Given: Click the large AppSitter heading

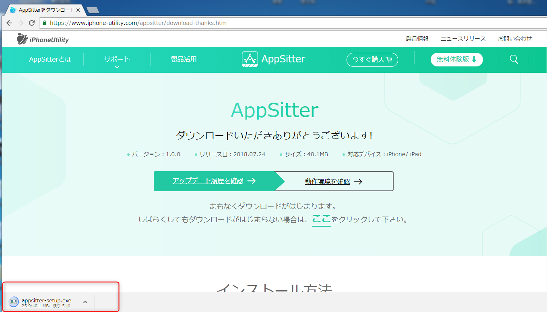Looking at the screenshot, I should [275, 110].
